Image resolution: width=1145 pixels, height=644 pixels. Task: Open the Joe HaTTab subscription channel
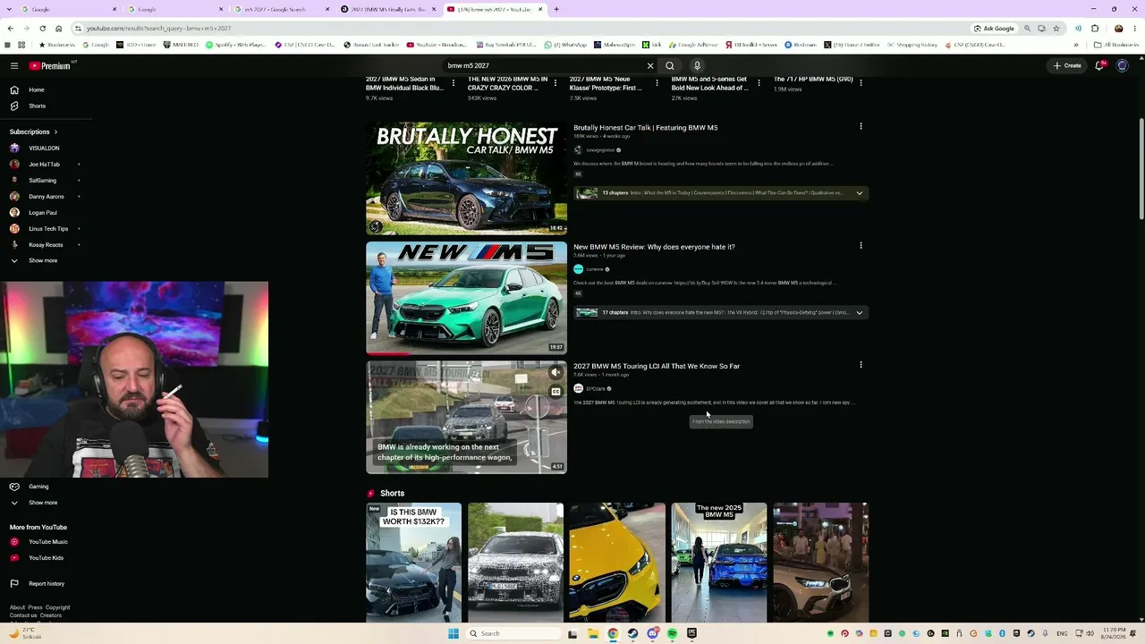click(x=43, y=164)
